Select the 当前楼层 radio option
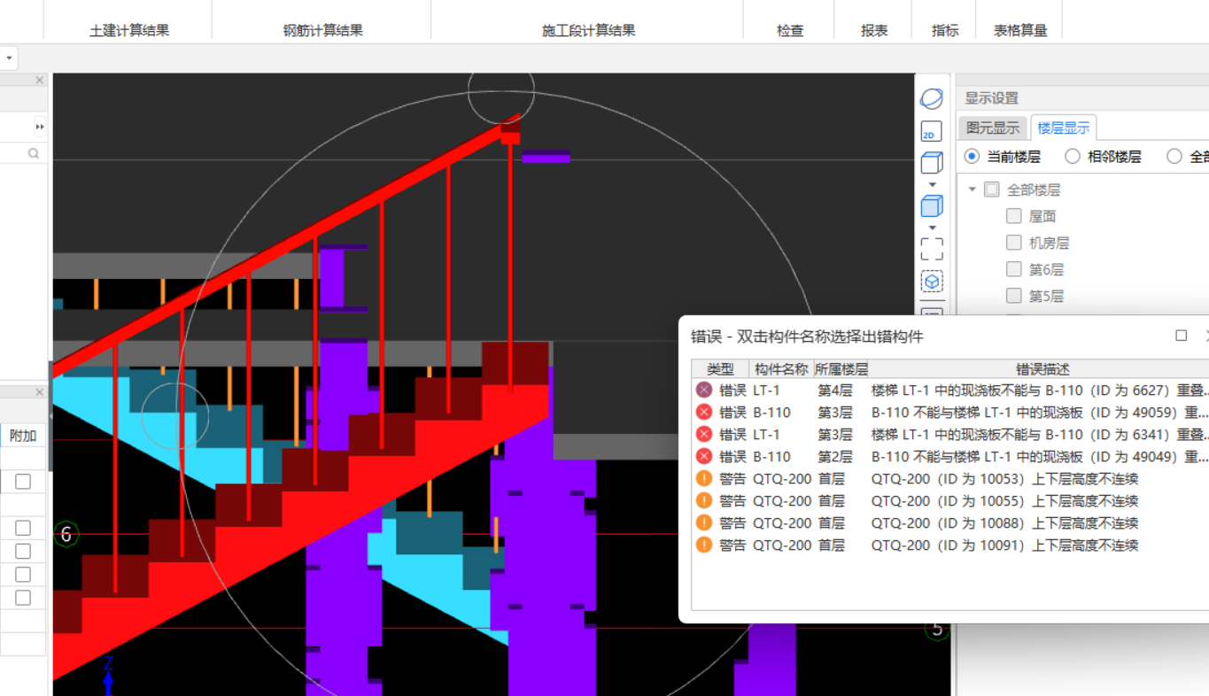The width and height of the screenshot is (1209, 696). coord(972,157)
